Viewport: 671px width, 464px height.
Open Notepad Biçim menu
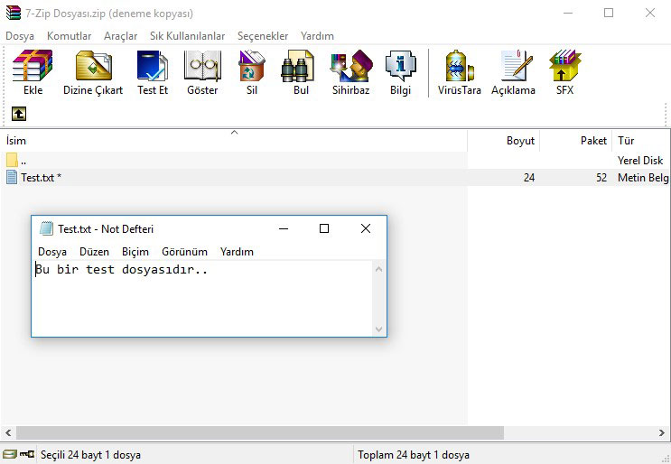pos(135,252)
